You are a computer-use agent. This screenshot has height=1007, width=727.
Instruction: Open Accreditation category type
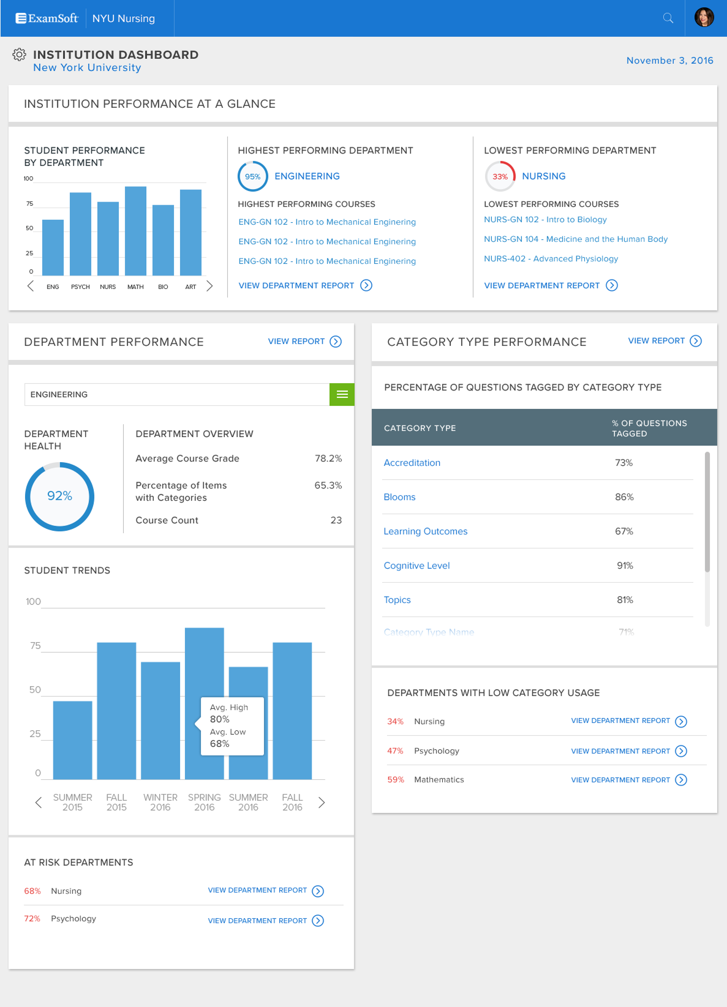coord(412,463)
